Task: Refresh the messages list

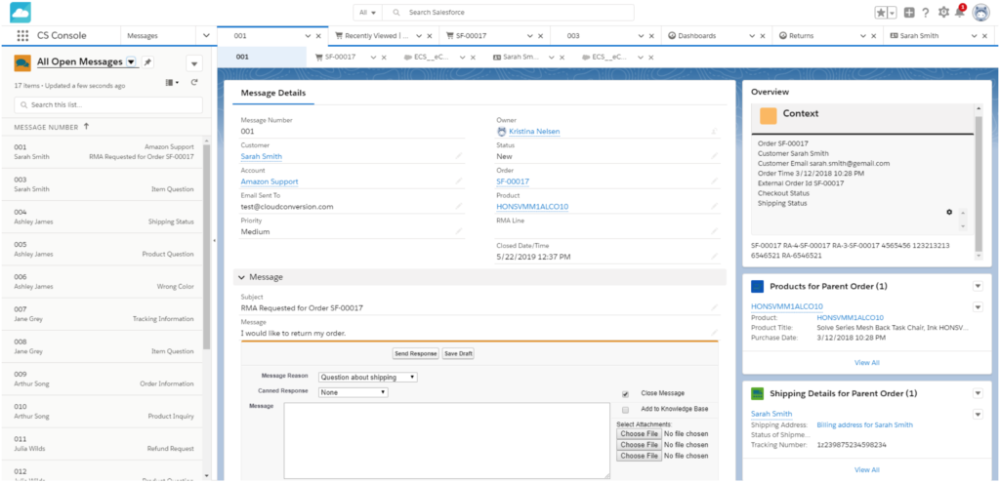Action: tap(194, 82)
